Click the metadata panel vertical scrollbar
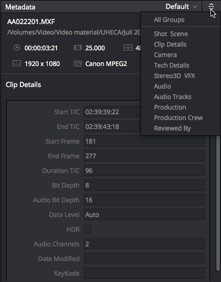This screenshot has width=221, height=282. click(x=218, y=203)
